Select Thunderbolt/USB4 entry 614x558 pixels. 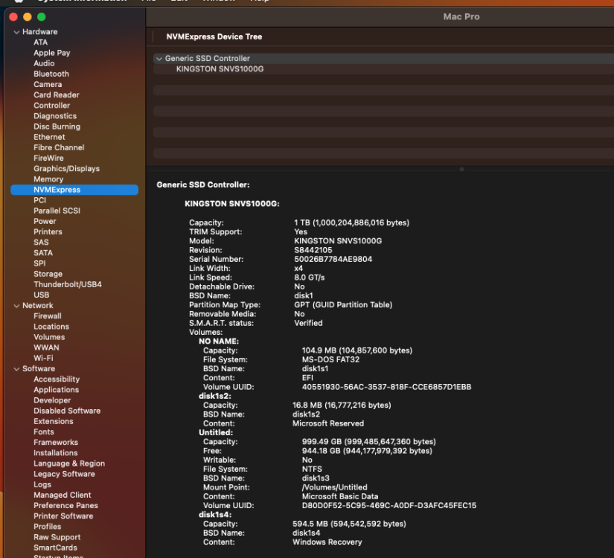[x=67, y=285]
